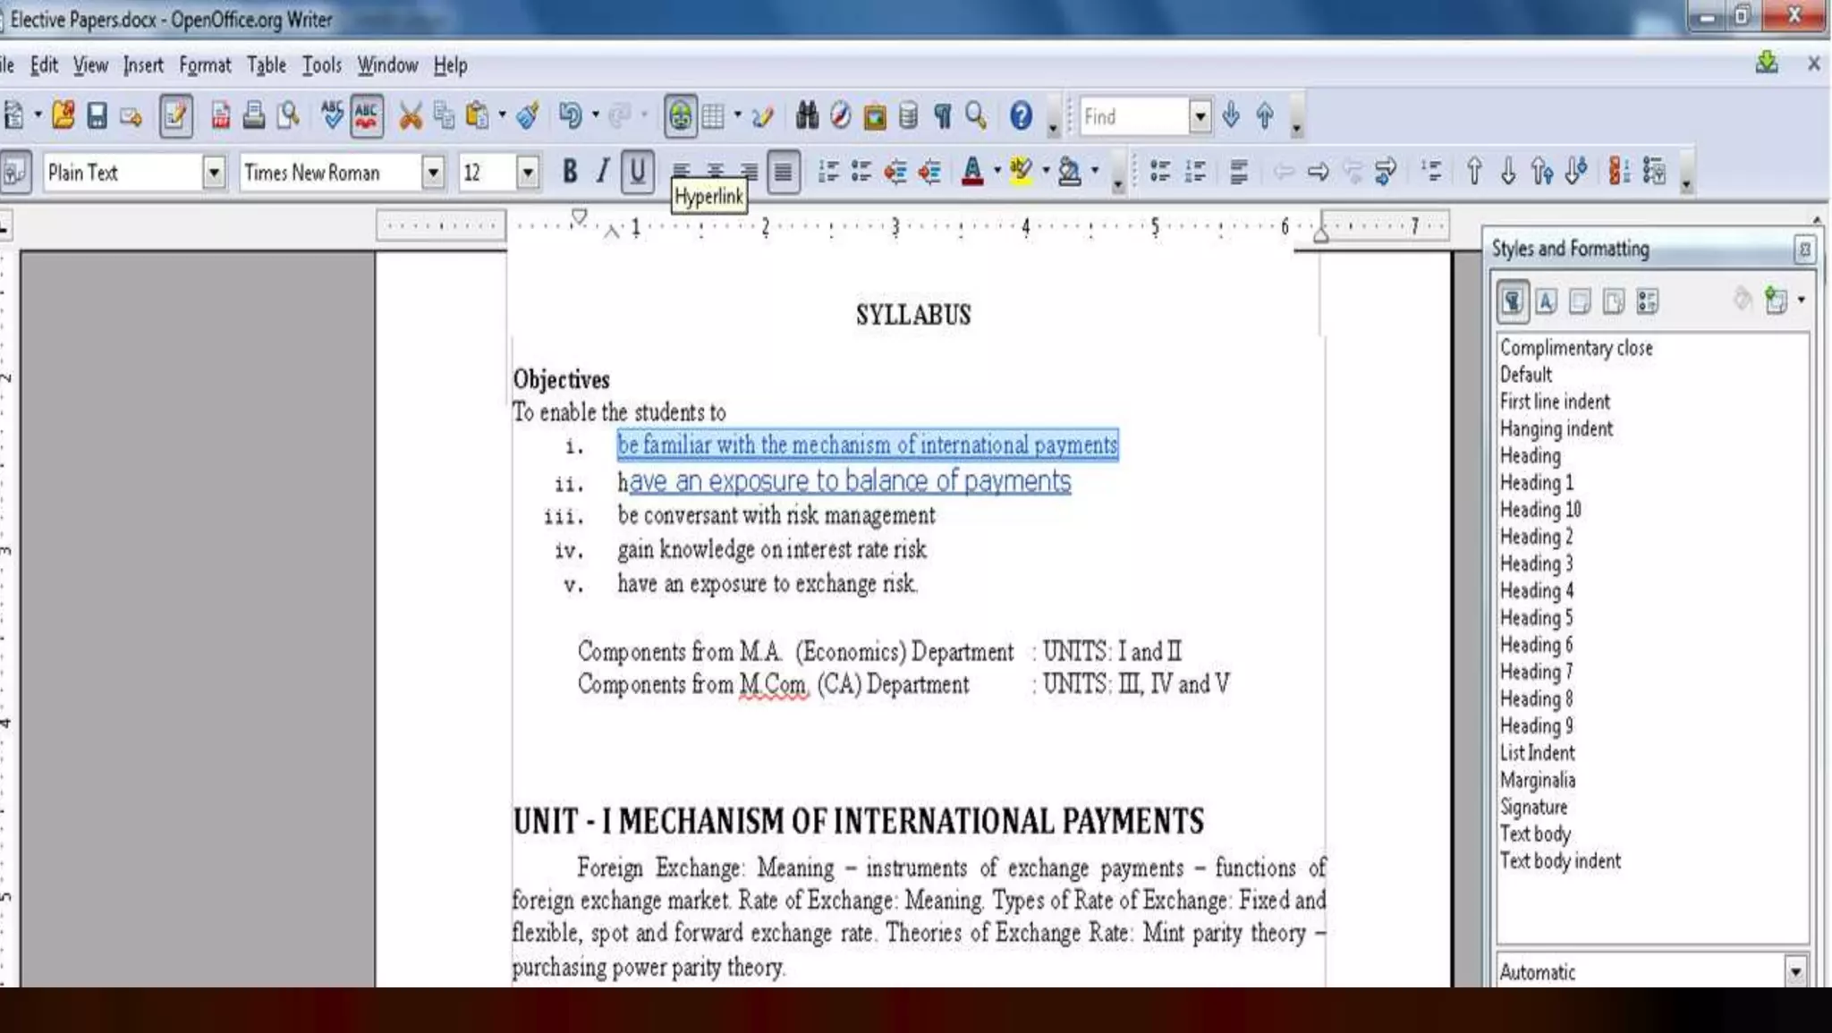Toggle Underline formatting
Viewport: 1832px width, 1033px height.
(x=637, y=171)
